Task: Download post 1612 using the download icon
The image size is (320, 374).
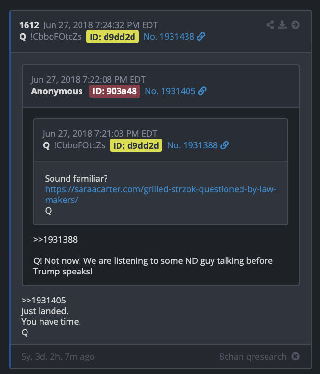Action: [x=282, y=25]
